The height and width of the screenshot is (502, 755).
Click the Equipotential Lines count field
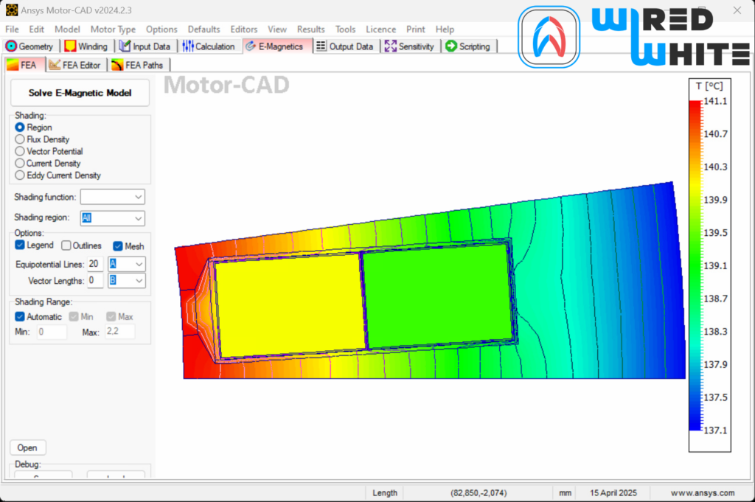[x=95, y=264]
